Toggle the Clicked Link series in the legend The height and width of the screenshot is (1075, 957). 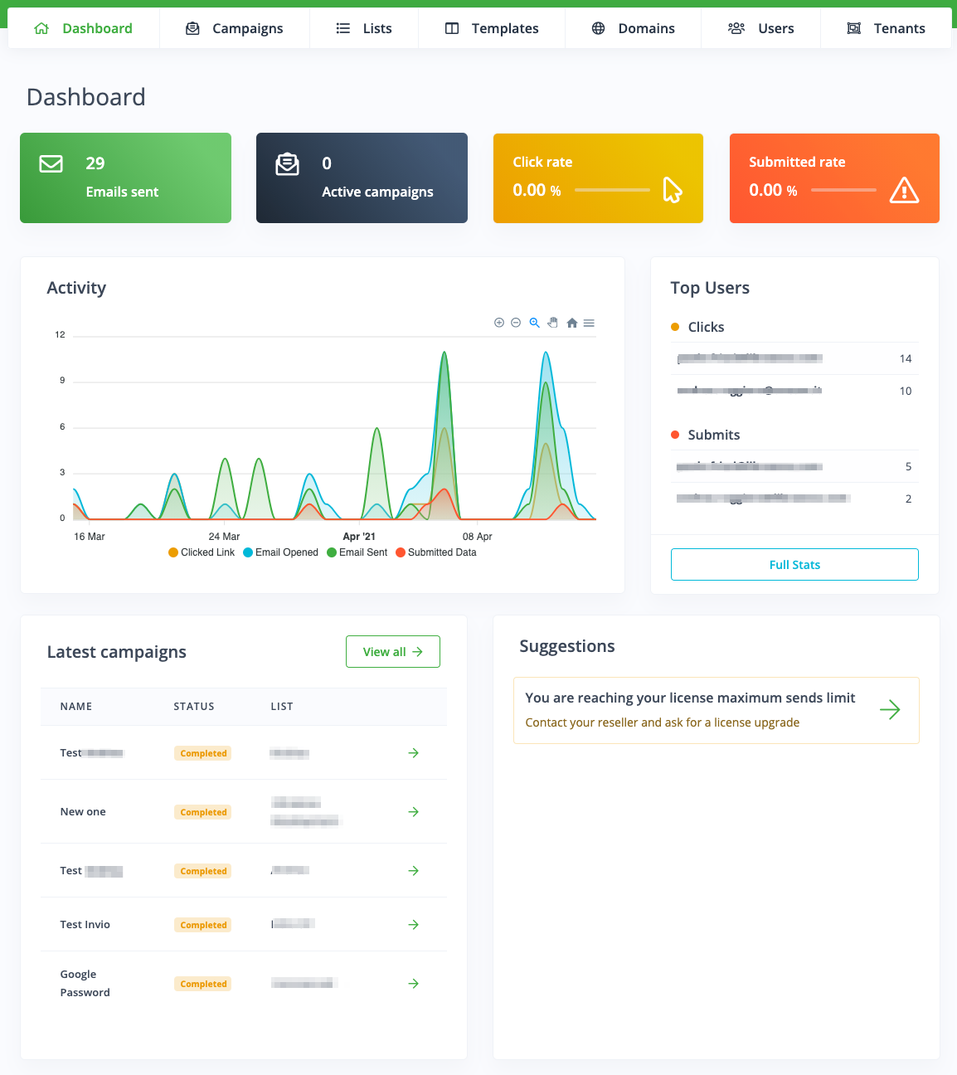pos(201,552)
